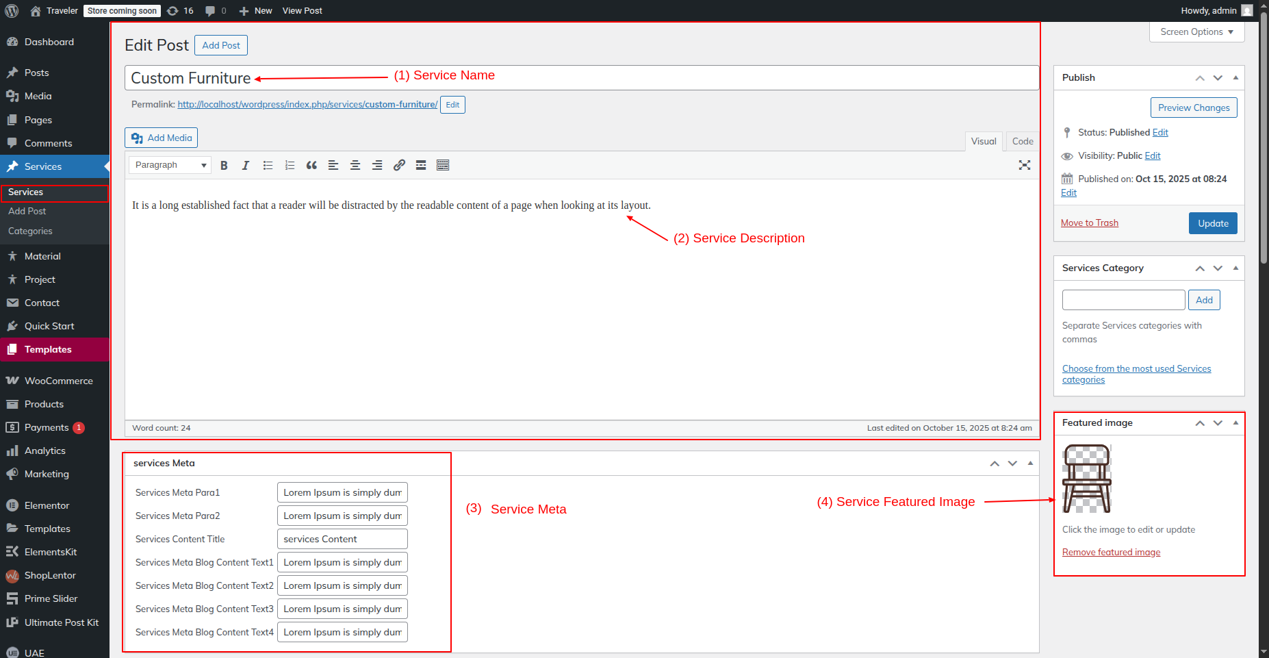Enable distraction-free fullscreen editor mode
Screen dimensions: 1269x658
point(1024,165)
